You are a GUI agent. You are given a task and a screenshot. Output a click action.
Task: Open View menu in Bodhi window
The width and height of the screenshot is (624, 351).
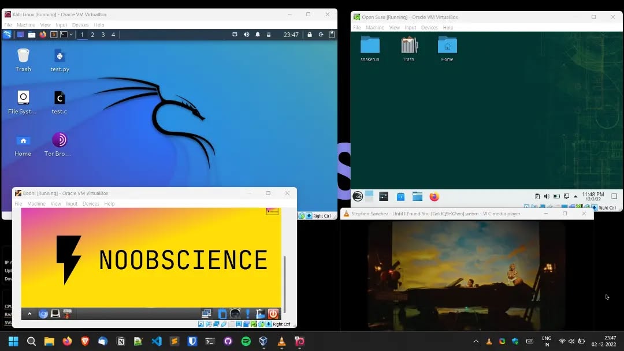55,204
